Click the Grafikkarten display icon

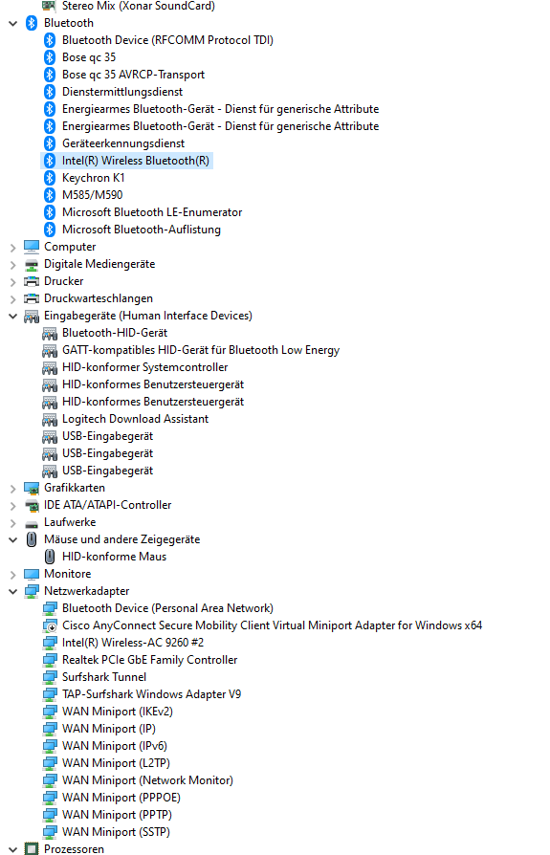pyautogui.click(x=32, y=488)
